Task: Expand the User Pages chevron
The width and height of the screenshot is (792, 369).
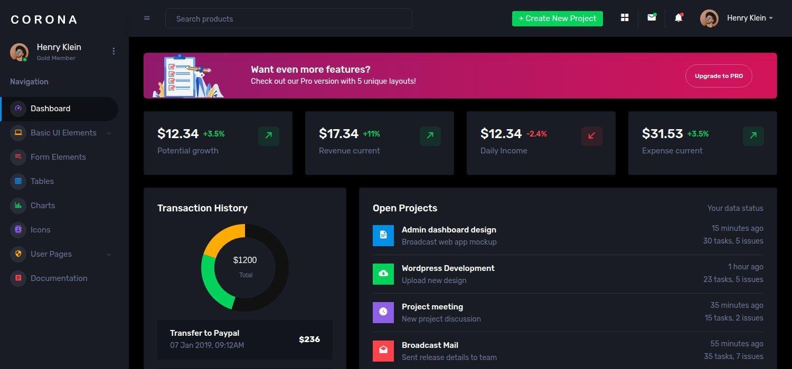Action: [109, 255]
